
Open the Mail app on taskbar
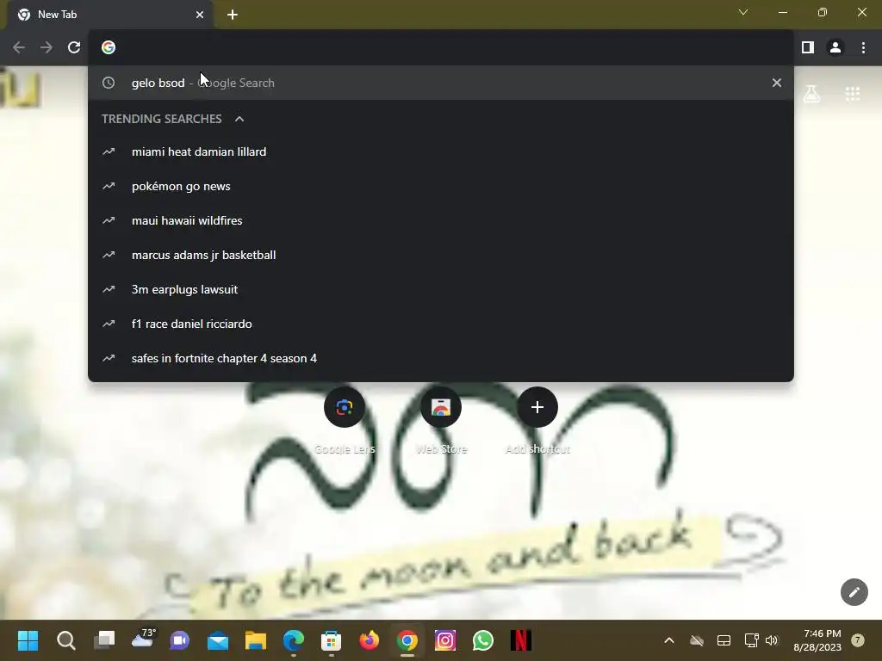coord(218,640)
